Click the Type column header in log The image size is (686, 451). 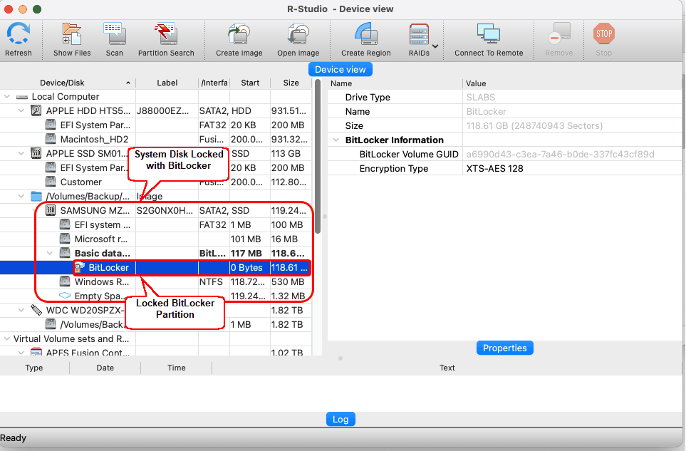(x=34, y=368)
